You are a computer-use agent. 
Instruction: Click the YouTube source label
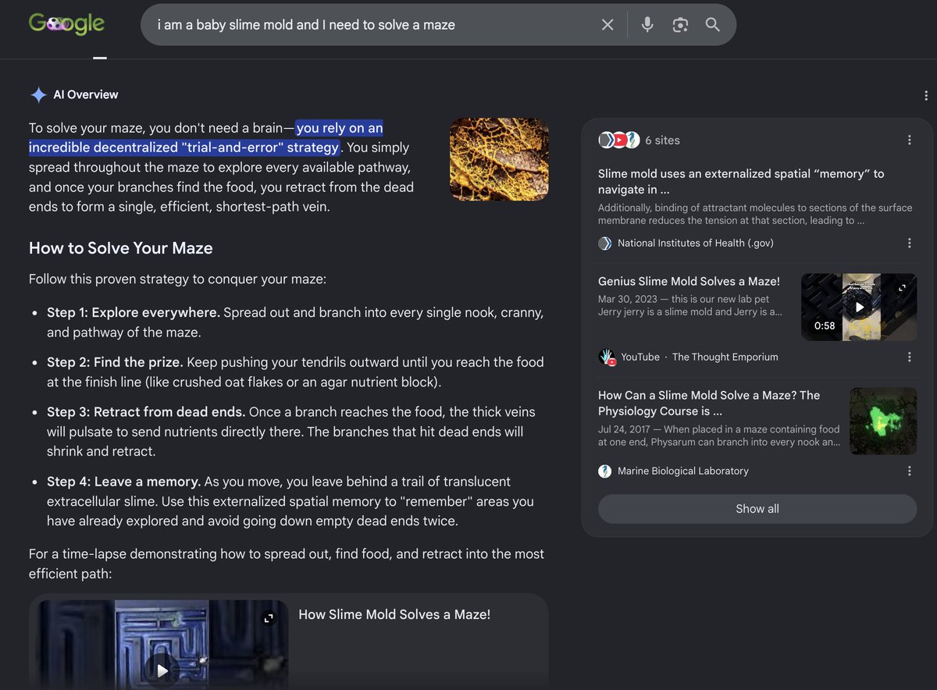[x=640, y=357]
